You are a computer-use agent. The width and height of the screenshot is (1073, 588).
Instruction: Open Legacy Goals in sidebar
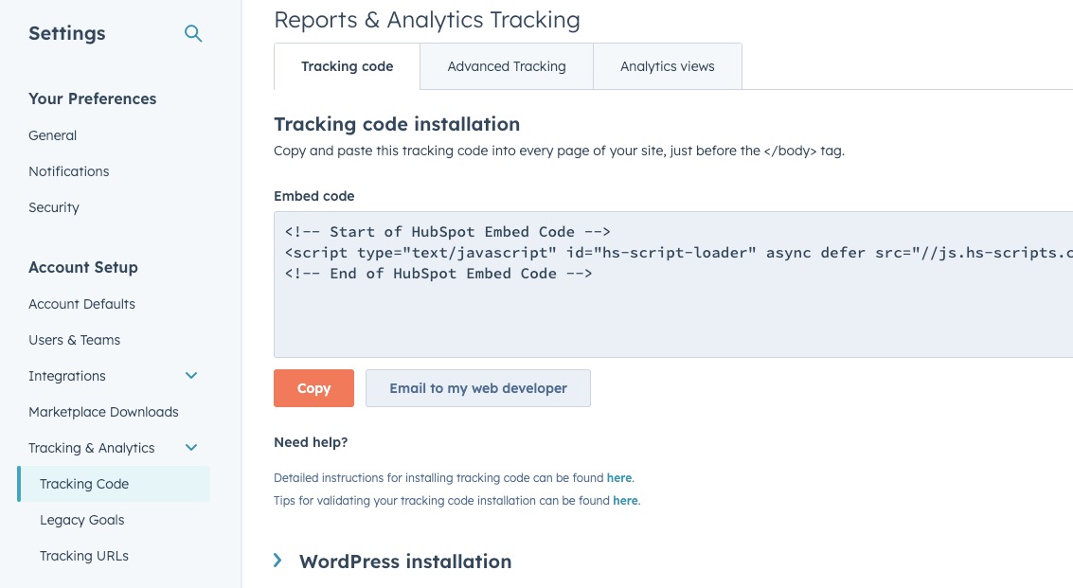[82, 520]
